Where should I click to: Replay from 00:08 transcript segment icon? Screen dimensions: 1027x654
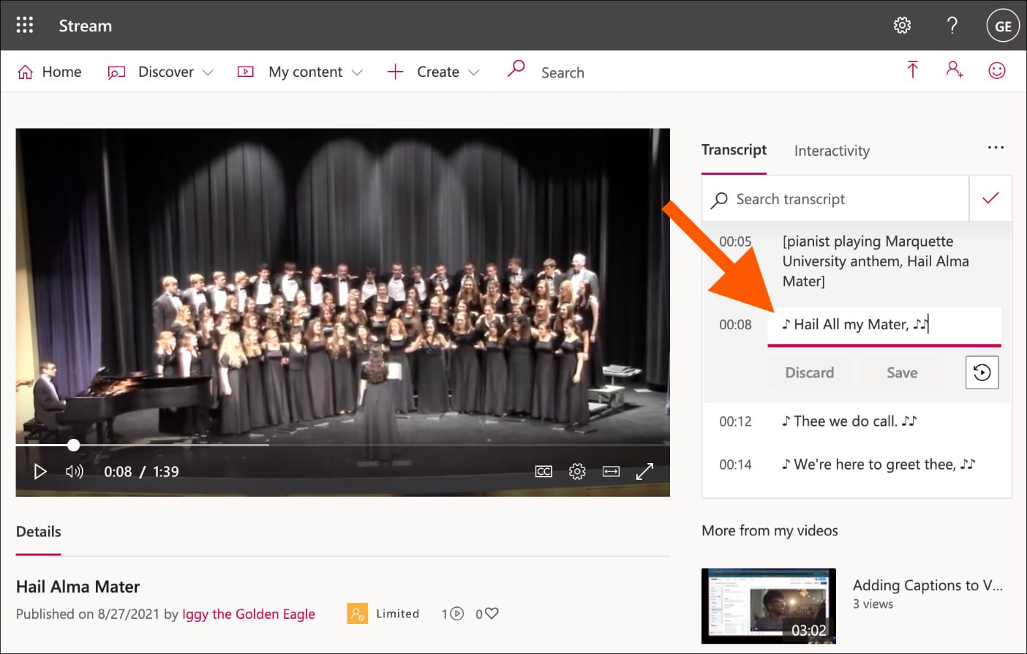(982, 372)
